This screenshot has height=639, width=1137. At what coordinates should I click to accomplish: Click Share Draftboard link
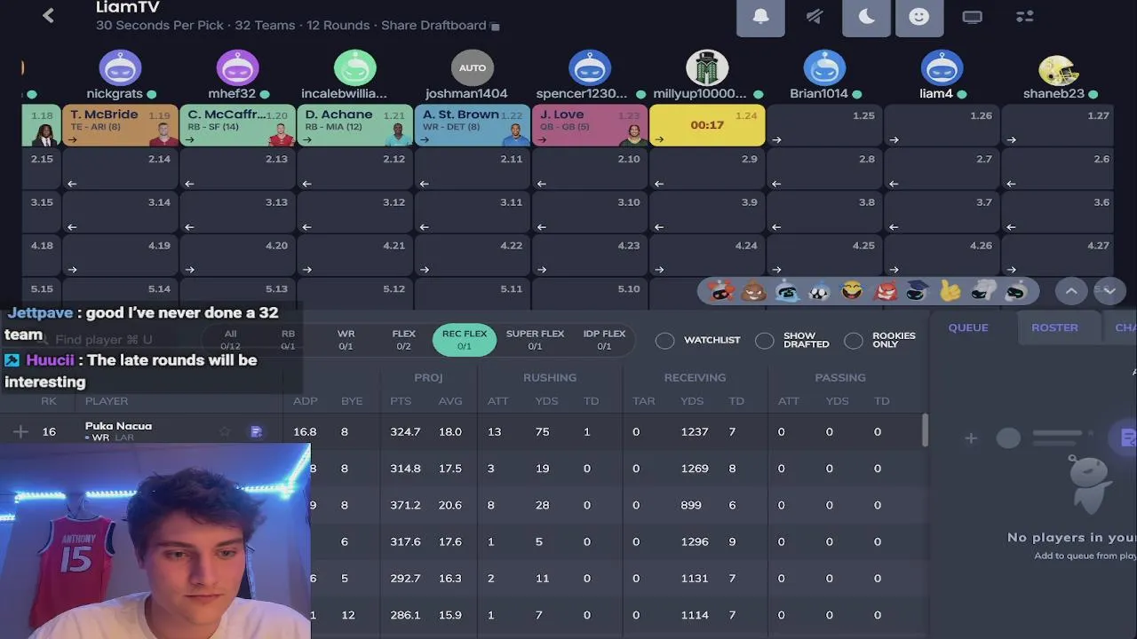(440, 26)
